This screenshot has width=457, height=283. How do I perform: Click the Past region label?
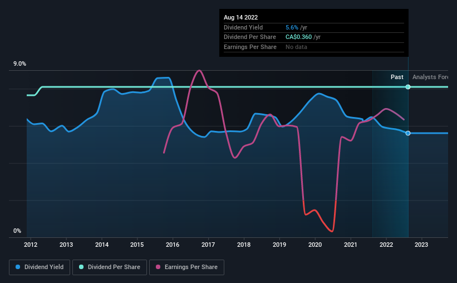tap(397, 77)
